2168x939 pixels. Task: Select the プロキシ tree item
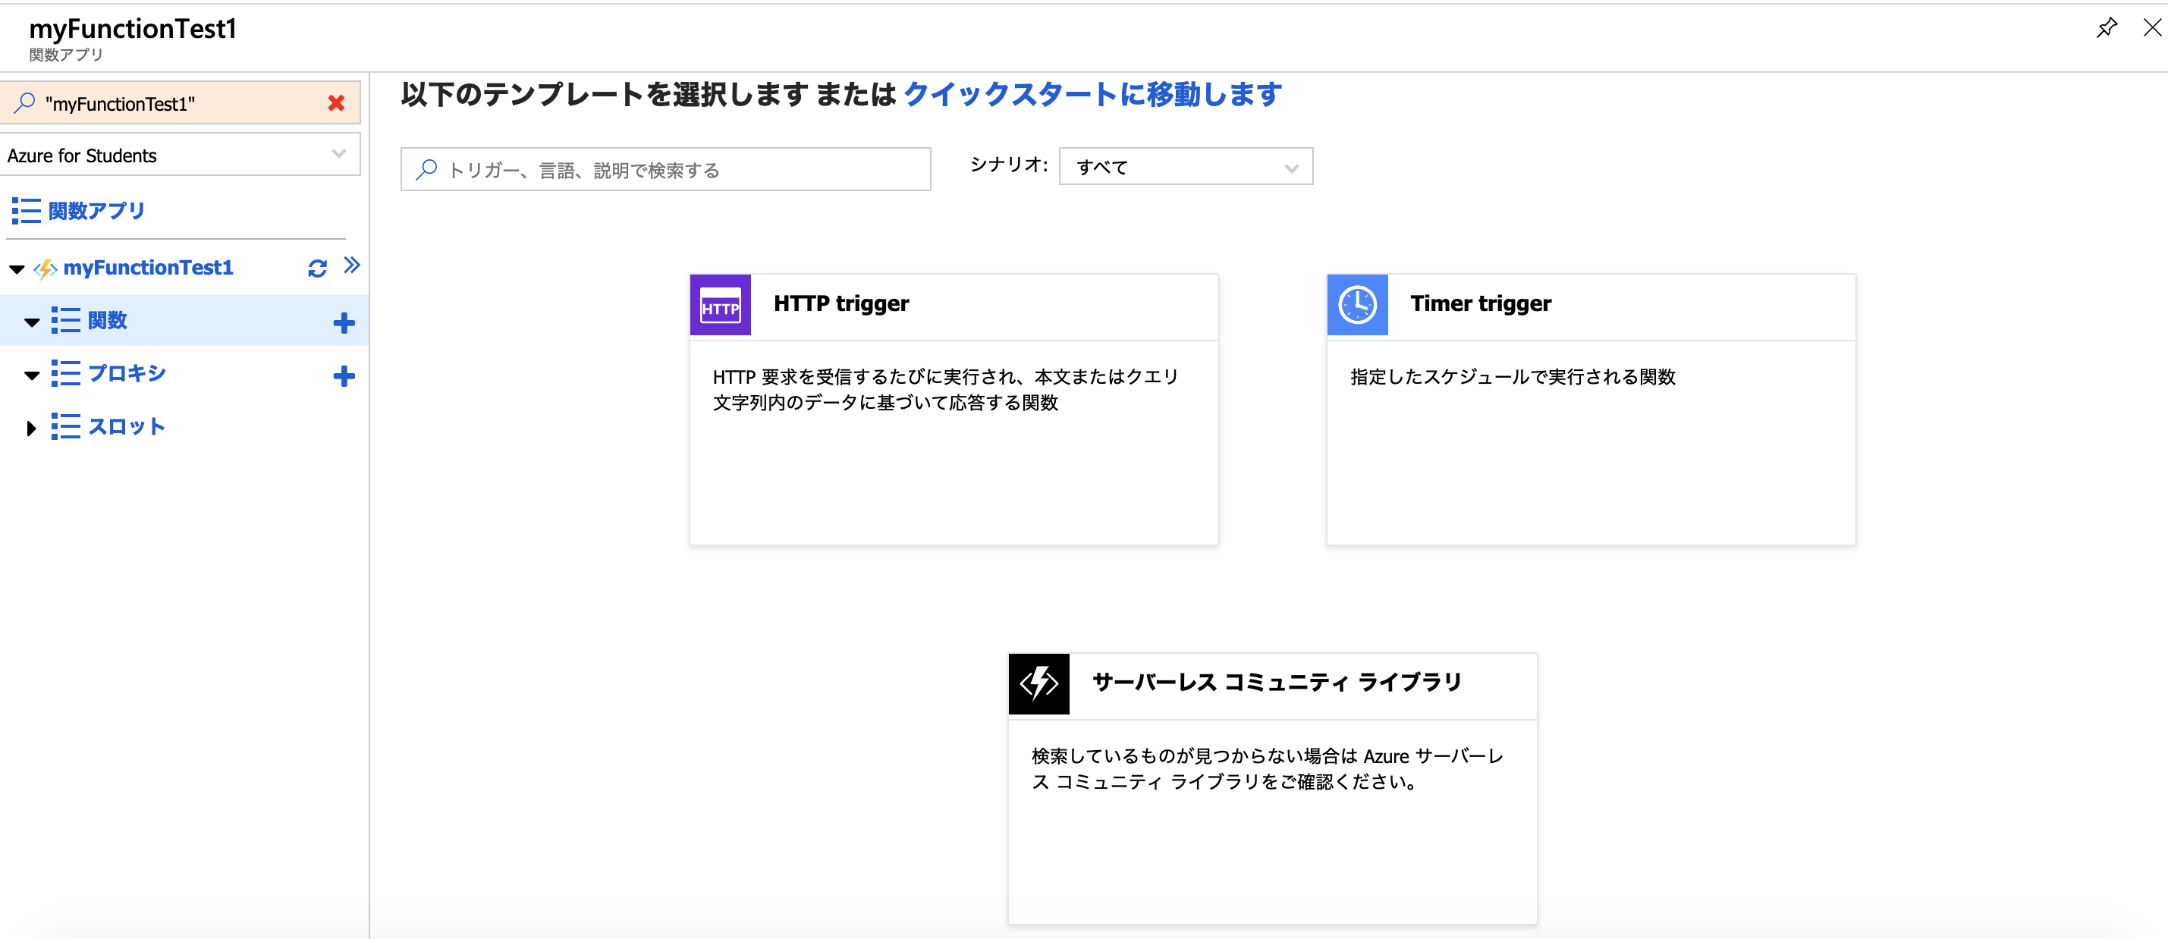tap(126, 372)
